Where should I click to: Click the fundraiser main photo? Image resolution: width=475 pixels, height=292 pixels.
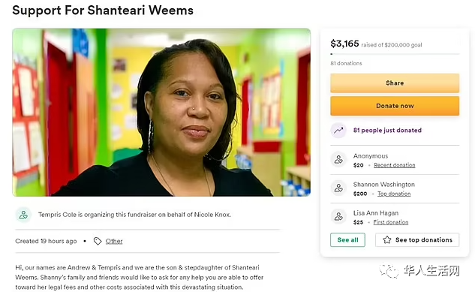pyautogui.click(x=161, y=113)
